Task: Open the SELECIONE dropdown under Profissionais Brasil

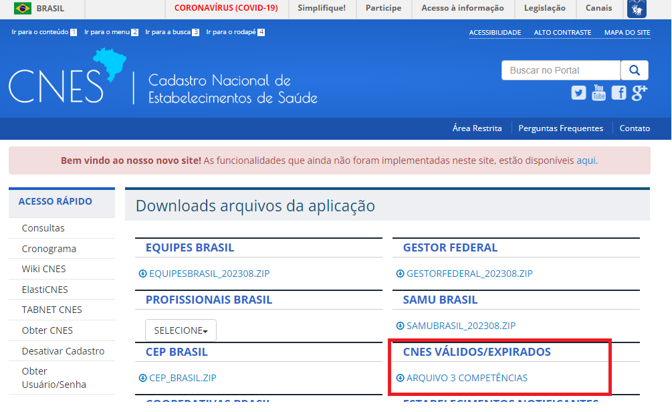Action: coord(181,330)
